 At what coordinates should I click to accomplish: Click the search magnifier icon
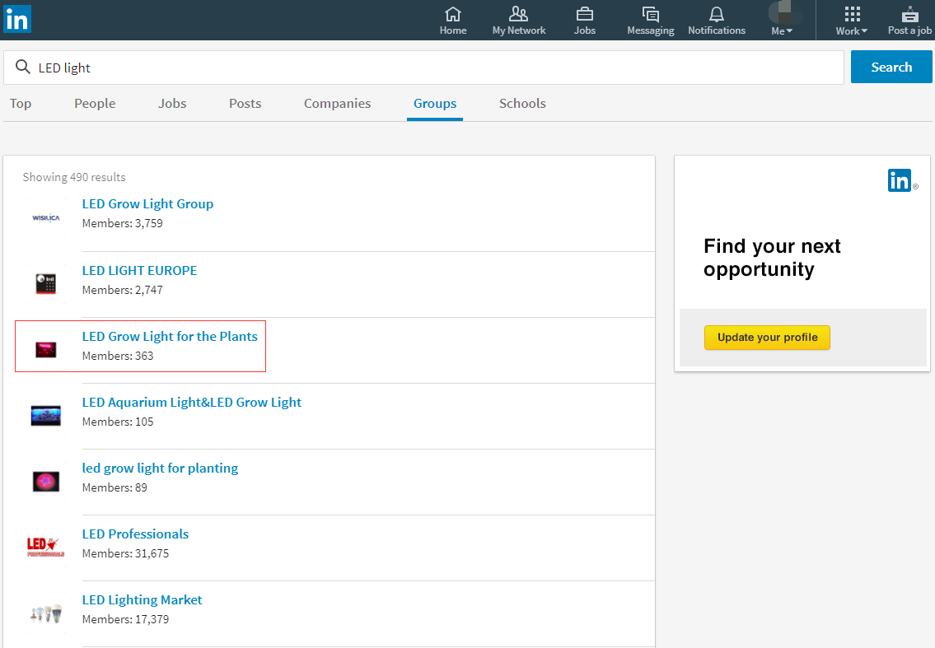[x=23, y=68]
